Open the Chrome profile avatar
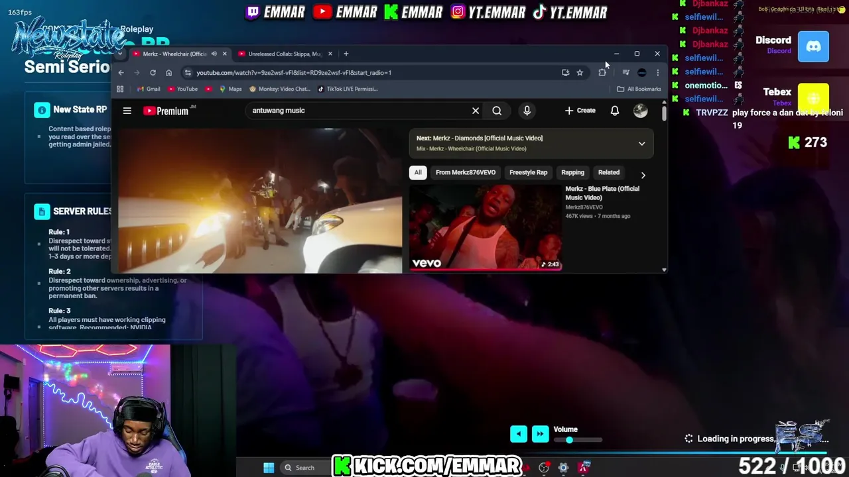 641,73
